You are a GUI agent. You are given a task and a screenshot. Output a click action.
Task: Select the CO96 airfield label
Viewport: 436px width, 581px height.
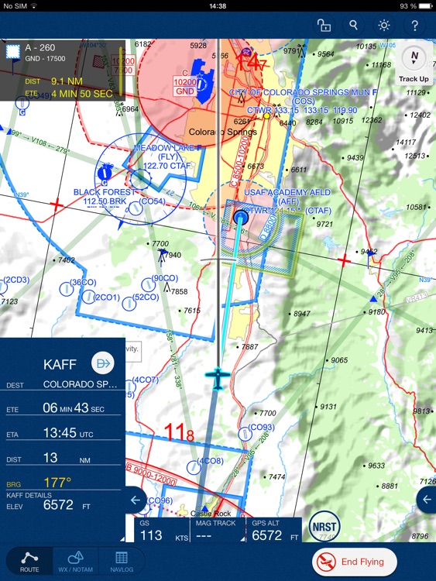160,500
